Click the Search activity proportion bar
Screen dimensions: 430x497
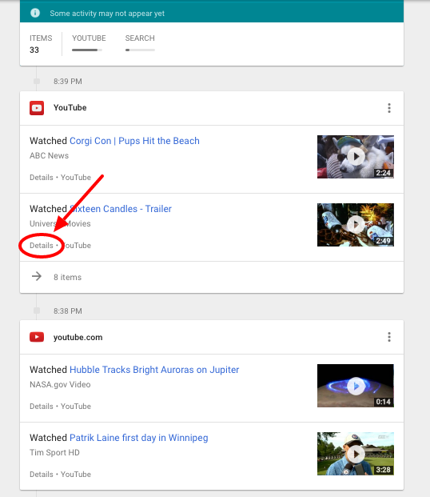click(x=140, y=50)
